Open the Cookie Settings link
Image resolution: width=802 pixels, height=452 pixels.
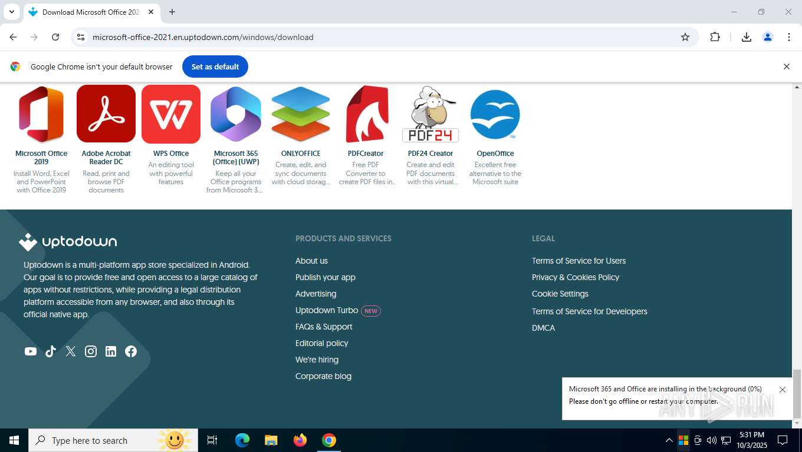click(560, 294)
